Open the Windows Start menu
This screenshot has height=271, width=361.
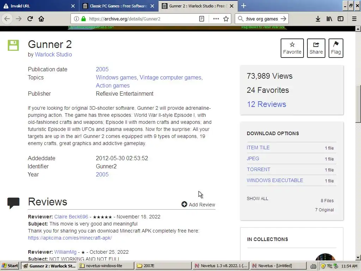point(10,266)
